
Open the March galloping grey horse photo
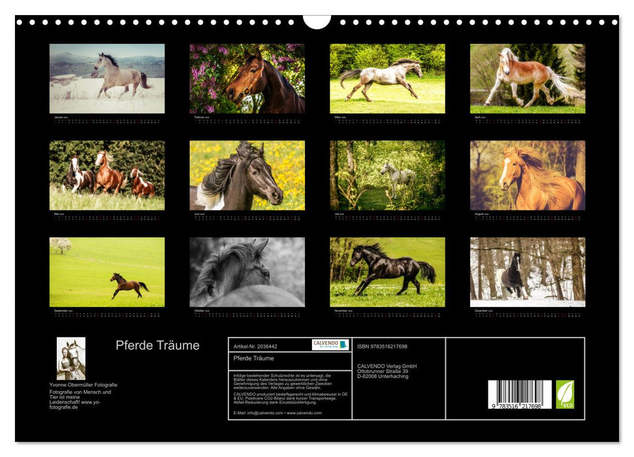coord(387,78)
